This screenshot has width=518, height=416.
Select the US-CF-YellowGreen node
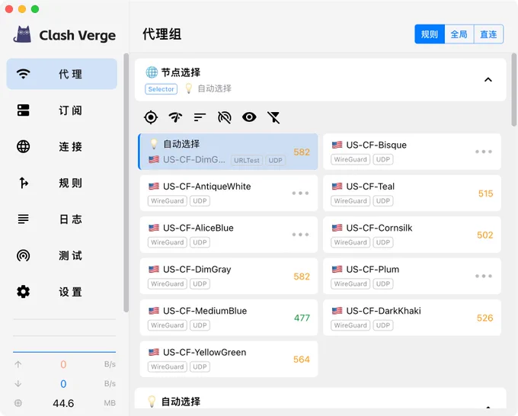click(x=229, y=359)
